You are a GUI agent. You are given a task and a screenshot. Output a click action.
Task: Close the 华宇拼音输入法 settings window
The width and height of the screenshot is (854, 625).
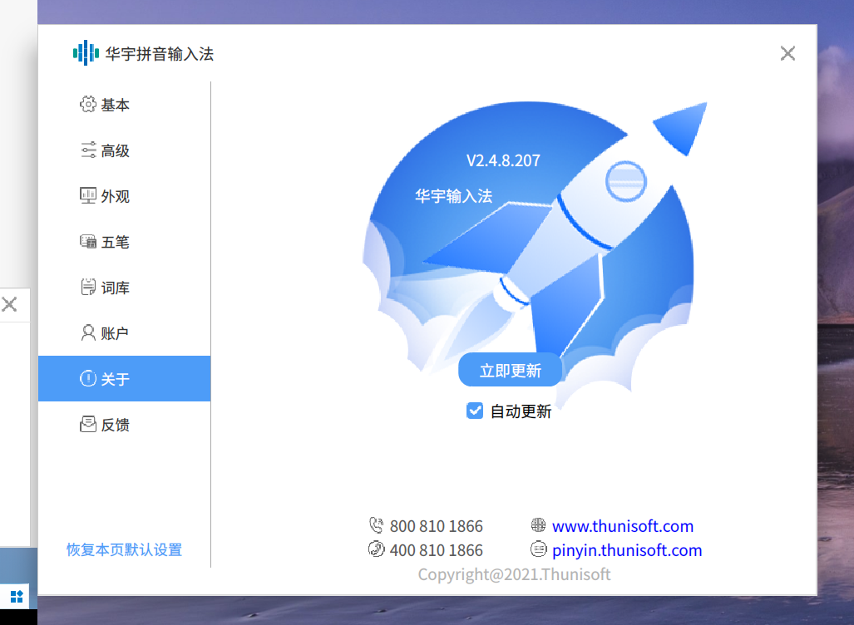point(787,53)
